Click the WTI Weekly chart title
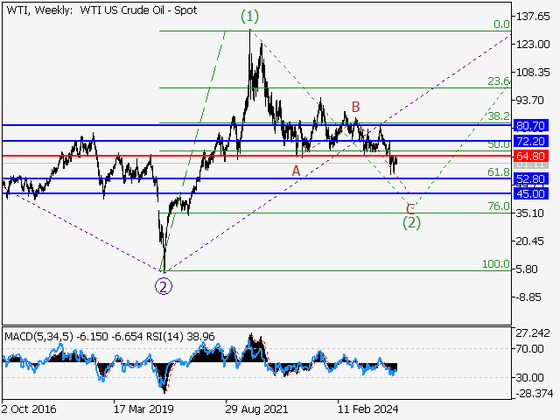Image resolution: width=560 pixels, height=420 pixels. coord(101,10)
